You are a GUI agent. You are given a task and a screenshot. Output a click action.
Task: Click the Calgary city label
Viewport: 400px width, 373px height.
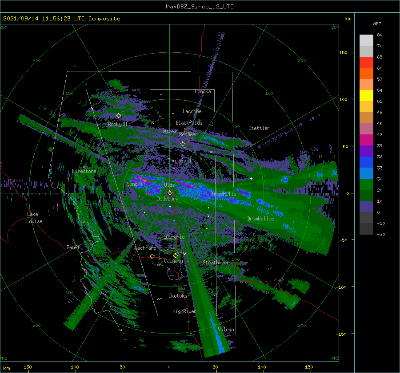(173, 261)
